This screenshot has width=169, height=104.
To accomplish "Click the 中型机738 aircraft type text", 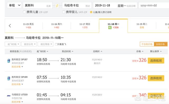I will click(17, 98).
